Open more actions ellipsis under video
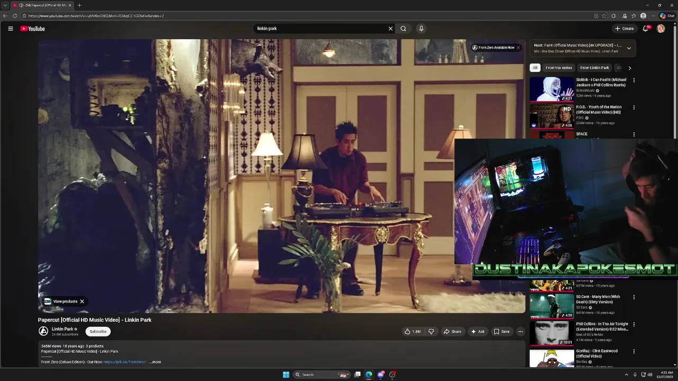Image resolution: width=678 pixels, height=381 pixels. point(520,331)
